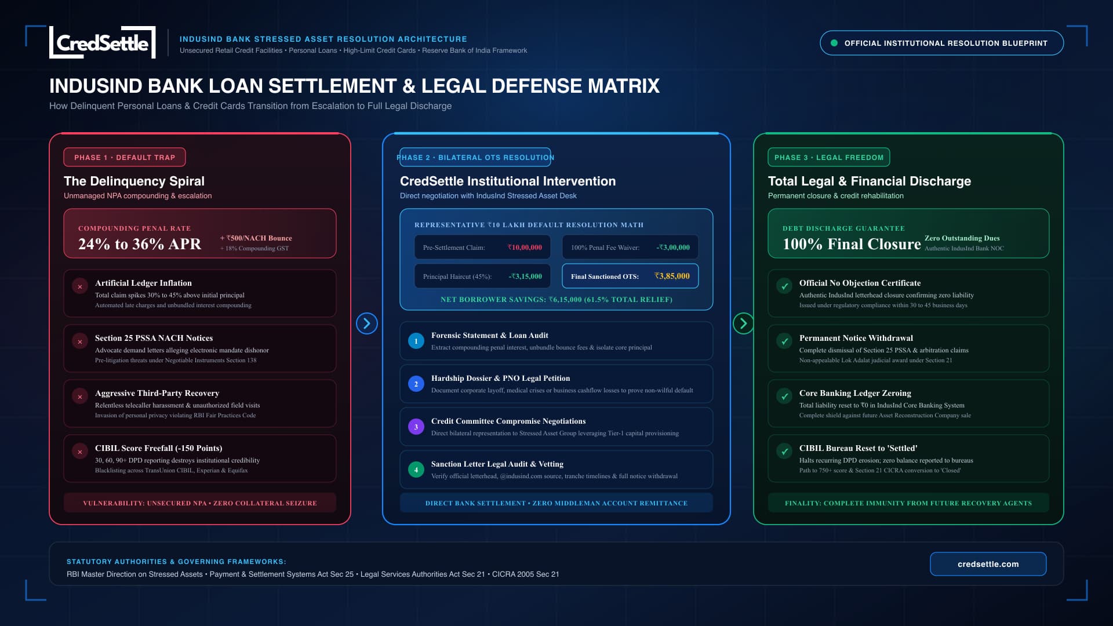The image size is (1113, 626).
Task: Click checkmark beside Official No Objection Certificate
Action: click(x=784, y=286)
